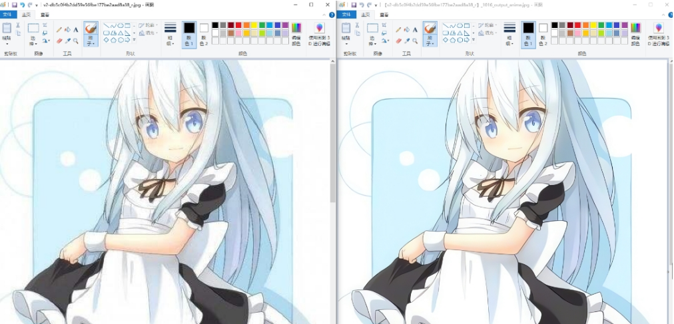Viewport: 674px width, 324px height.
Task: Click vertical scrollbar thumb in left window
Action: tap(333, 133)
